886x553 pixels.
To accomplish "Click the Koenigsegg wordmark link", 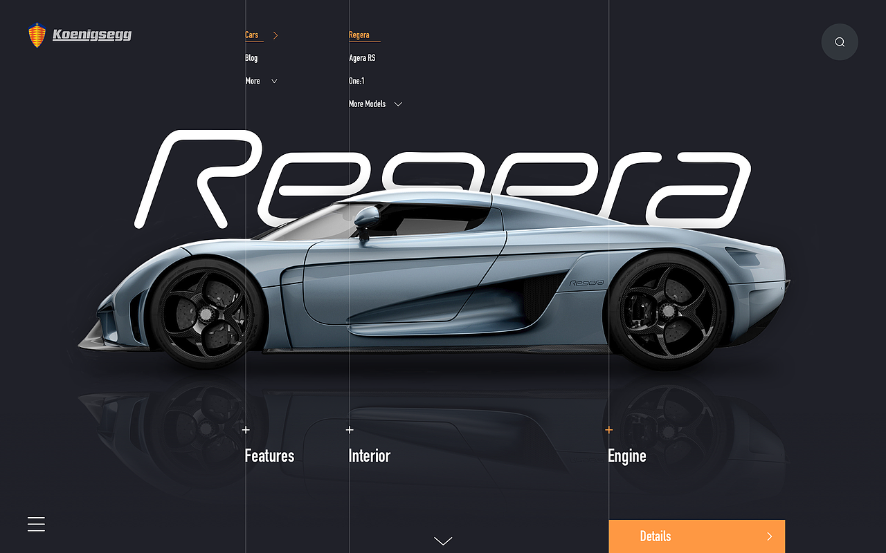I will pos(92,35).
